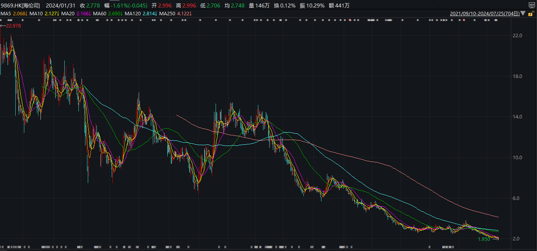Viewport: 537px width, 251px height.
Task: Click the MA60 moving average label
Action: 100,14
